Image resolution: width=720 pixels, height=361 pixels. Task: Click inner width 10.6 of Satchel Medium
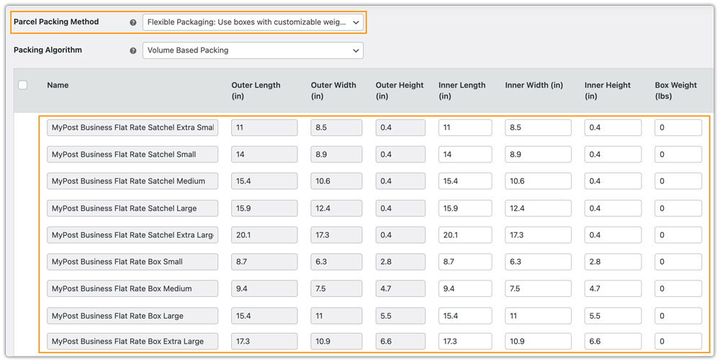538,181
